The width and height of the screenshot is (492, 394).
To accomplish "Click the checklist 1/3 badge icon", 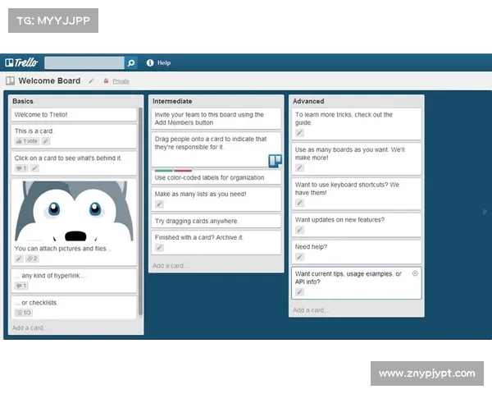I will [23, 313].
